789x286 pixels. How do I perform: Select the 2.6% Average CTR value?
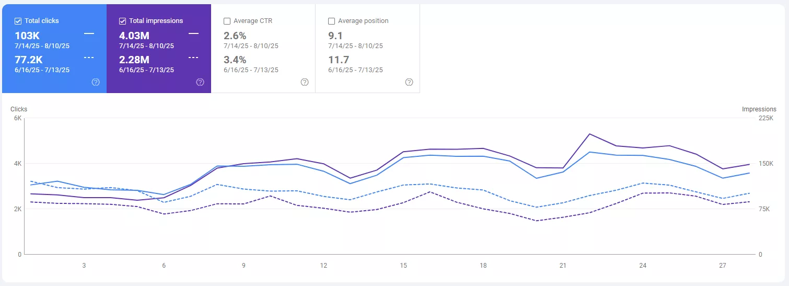coord(235,36)
